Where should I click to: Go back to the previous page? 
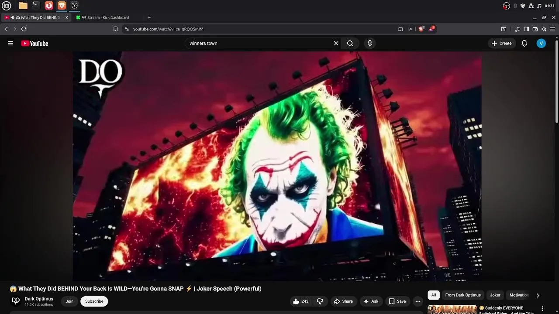7,29
